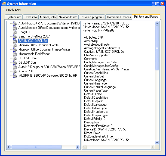
Task: Select the Printers and Faxes tab
Action: point(146,17)
